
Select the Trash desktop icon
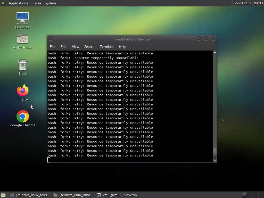click(23, 67)
